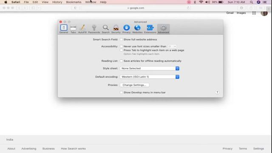The image size is (272, 153).
Task: Open the Notification Center icon
Action: click(265, 2)
